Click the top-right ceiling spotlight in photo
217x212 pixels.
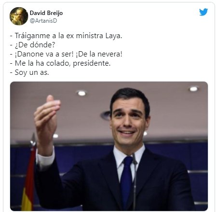[193, 89]
